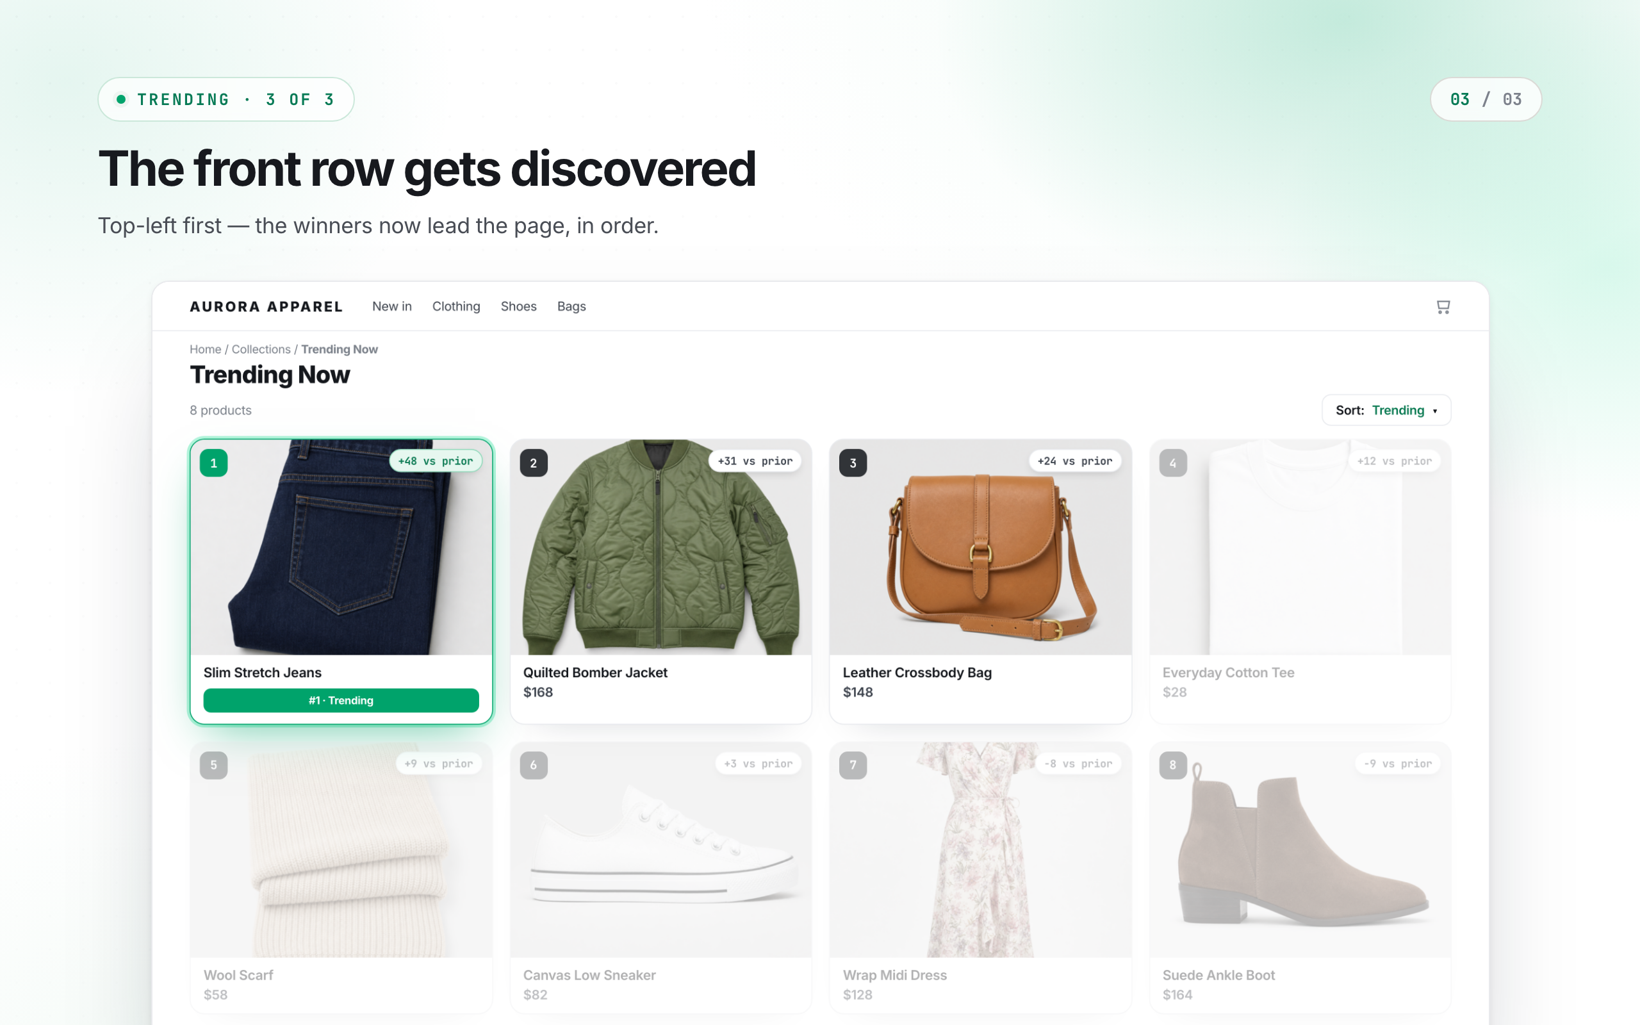Click the +12 vs prior tag
This screenshot has width=1640, height=1025.
click(1395, 461)
